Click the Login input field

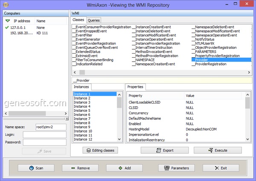[x=44, y=135]
